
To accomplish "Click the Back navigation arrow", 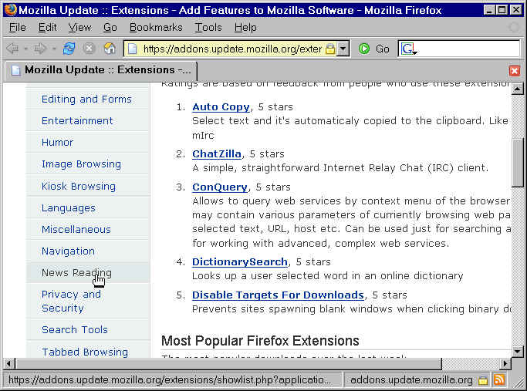I will pyautogui.click(x=12, y=49).
